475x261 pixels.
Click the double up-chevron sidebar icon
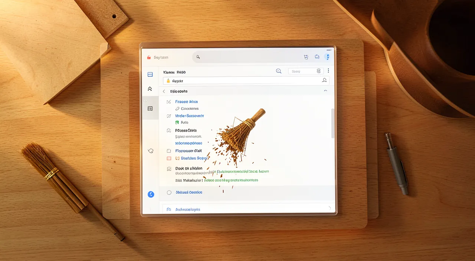[x=150, y=89]
